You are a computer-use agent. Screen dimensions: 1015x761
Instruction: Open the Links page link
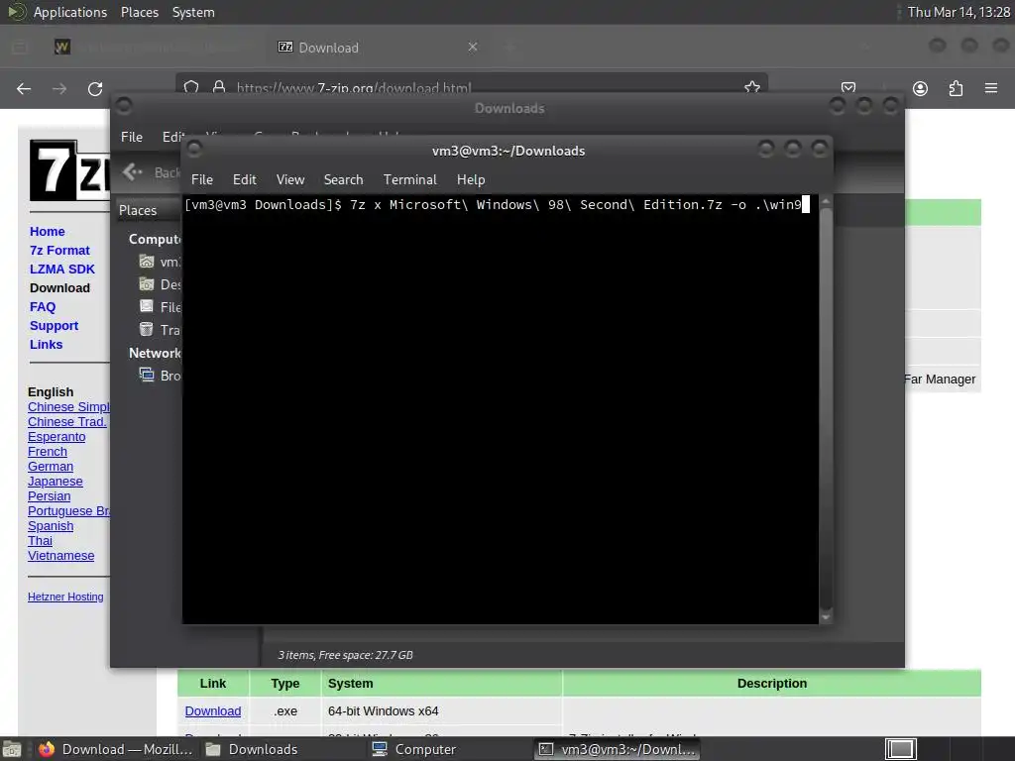46,344
